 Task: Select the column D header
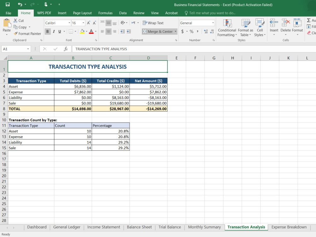(149, 58)
